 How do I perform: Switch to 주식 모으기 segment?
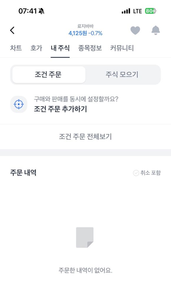click(122, 75)
